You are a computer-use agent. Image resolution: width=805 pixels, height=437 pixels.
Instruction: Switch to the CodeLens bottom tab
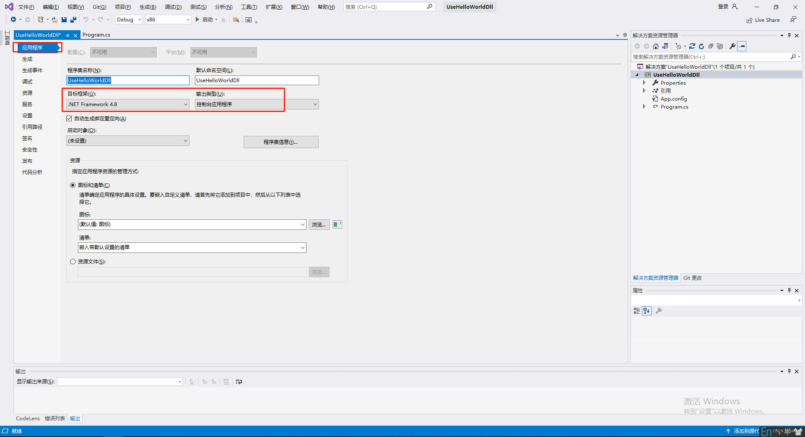pos(28,419)
